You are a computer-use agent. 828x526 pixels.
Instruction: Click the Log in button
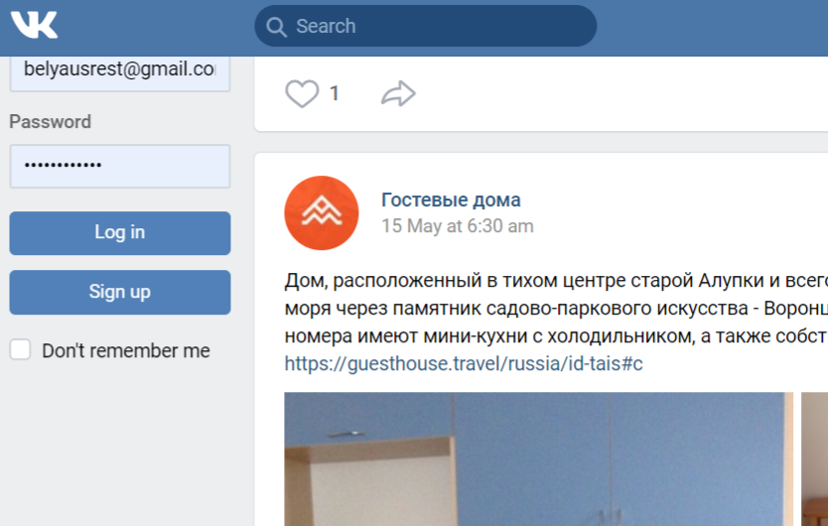[x=120, y=233]
